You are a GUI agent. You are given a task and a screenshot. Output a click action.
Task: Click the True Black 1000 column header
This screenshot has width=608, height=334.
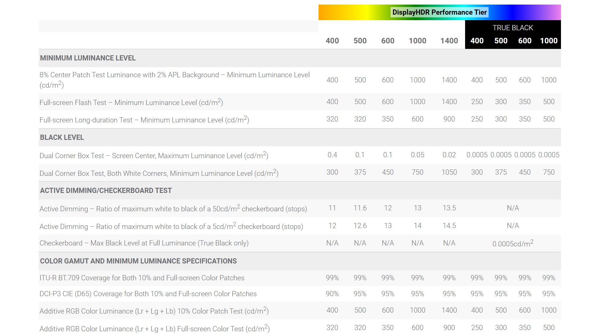[x=548, y=41]
